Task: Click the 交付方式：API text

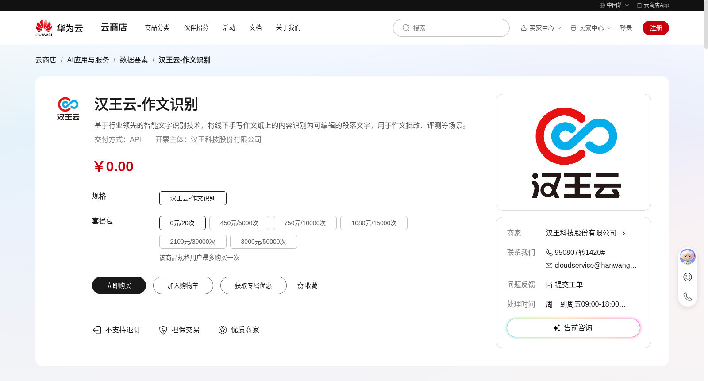Action: click(x=118, y=139)
